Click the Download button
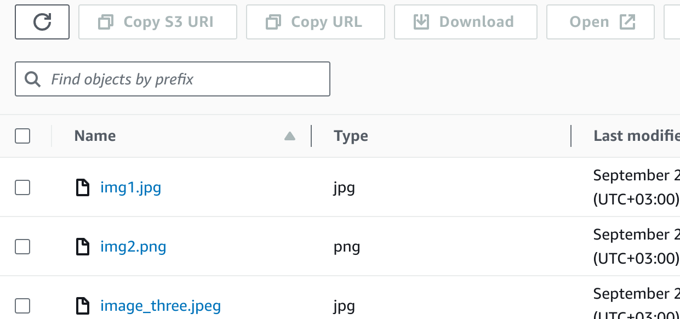The image size is (680, 319). point(465,22)
